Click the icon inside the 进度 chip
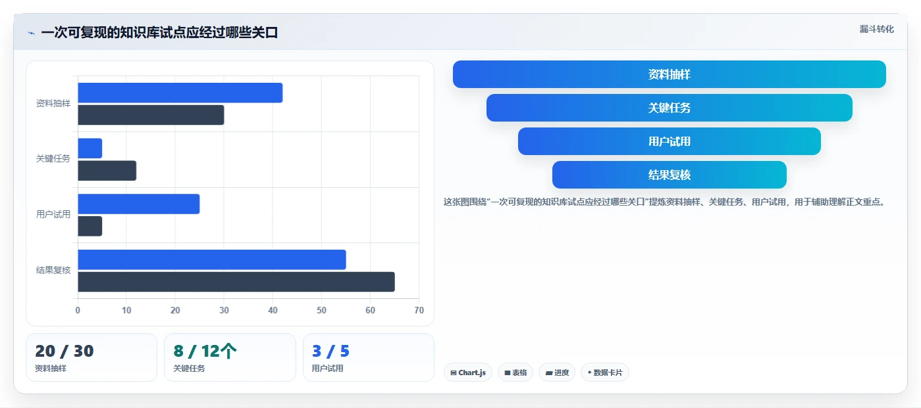Image resolution: width=921 pixels, height=408 pixels. tap(548, 373)
